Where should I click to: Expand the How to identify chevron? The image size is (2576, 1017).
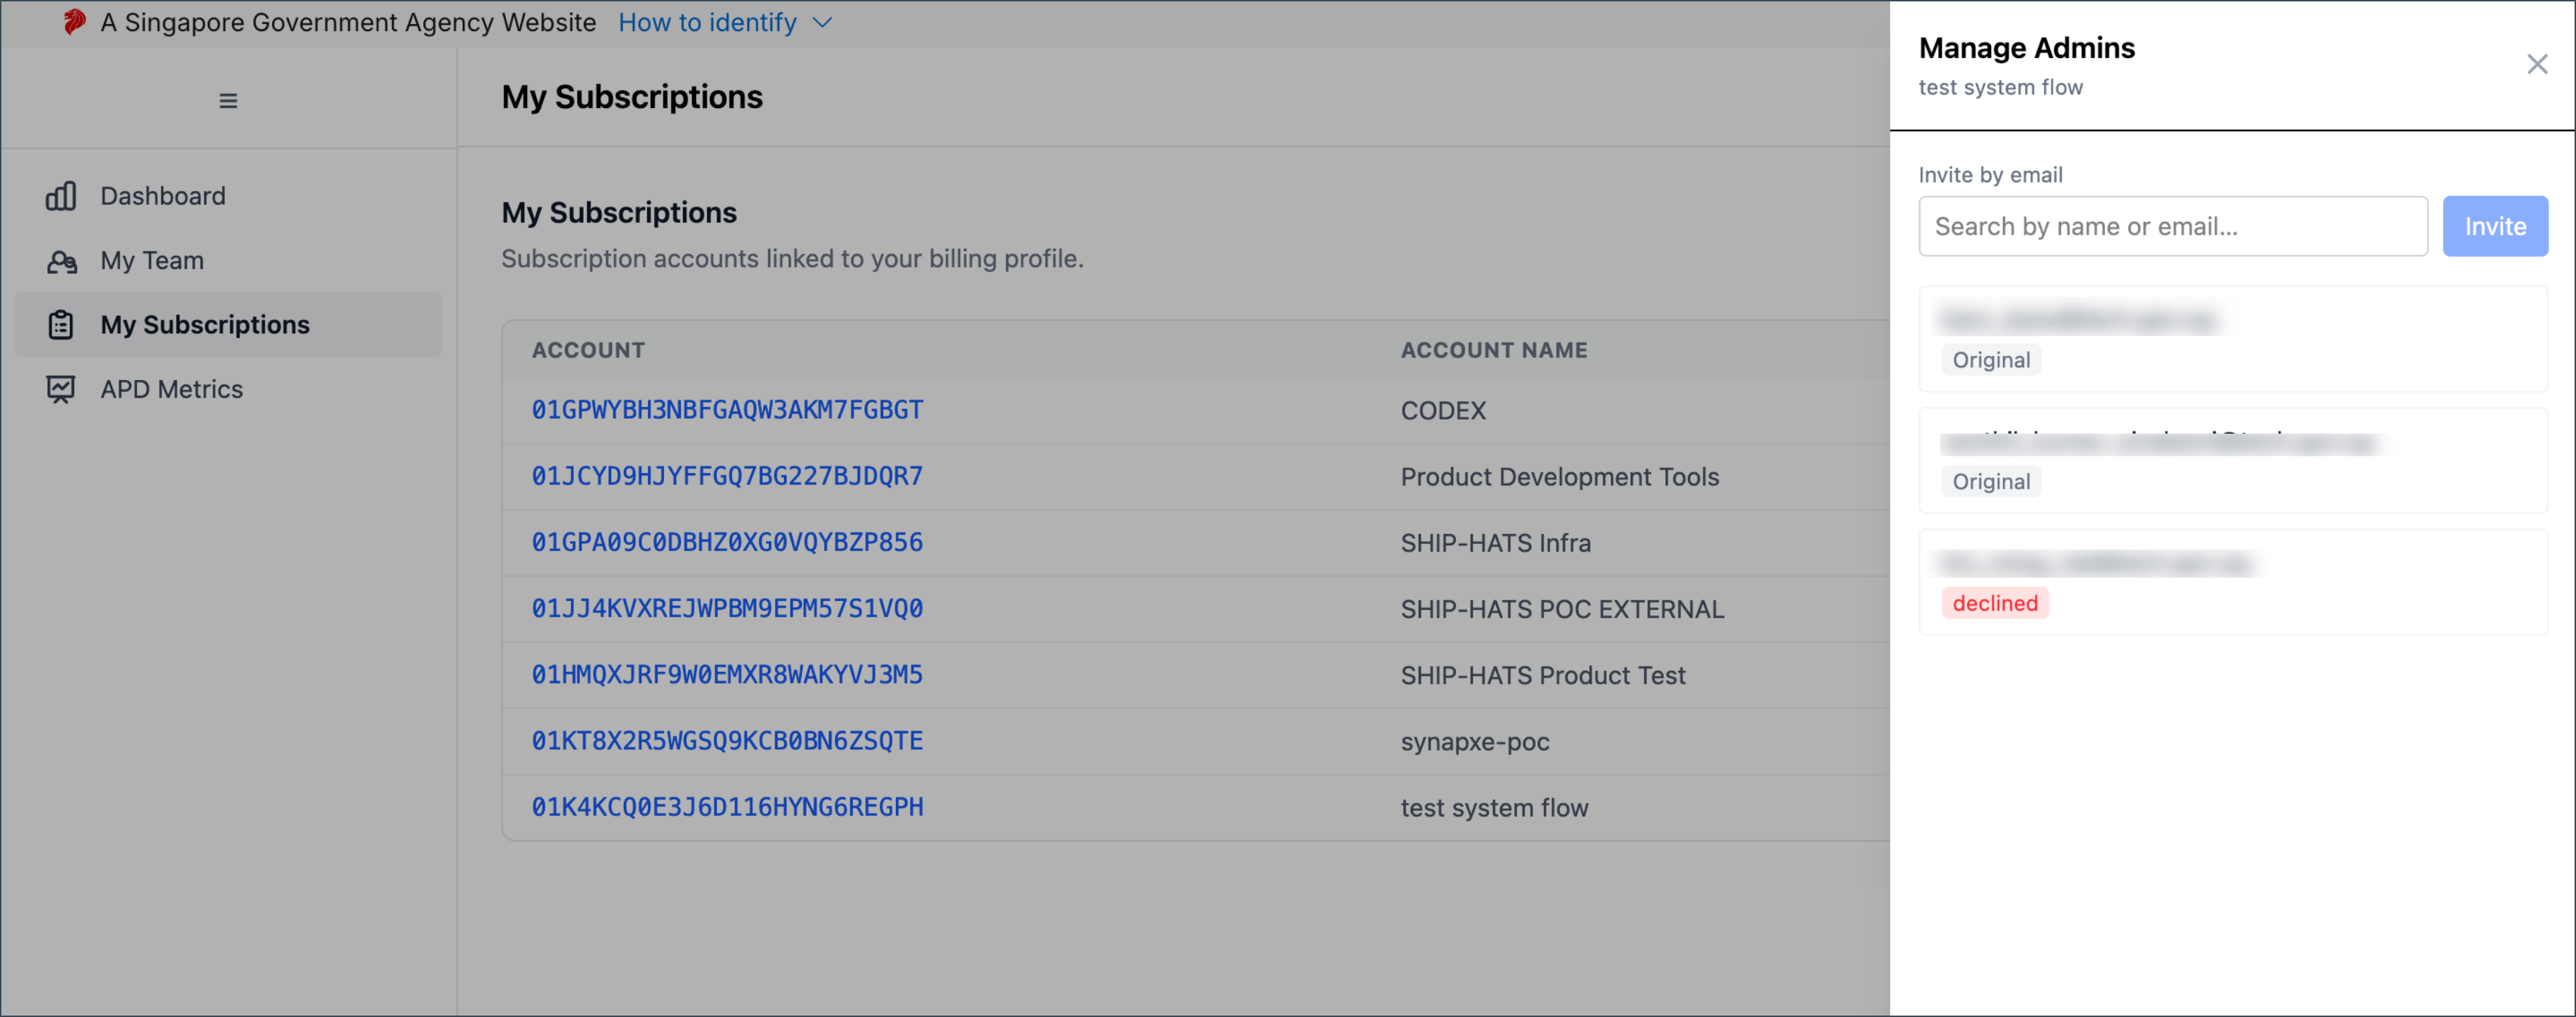tap(822, 23)
